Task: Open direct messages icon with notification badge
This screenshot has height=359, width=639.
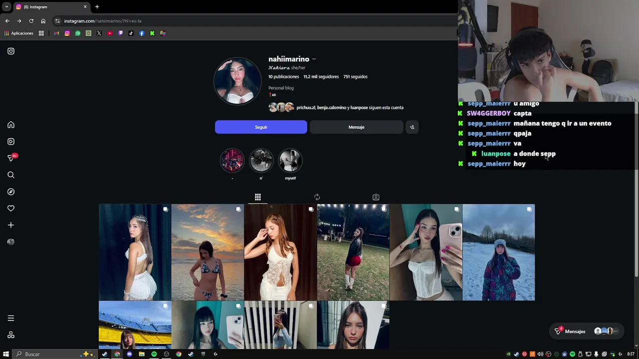Action: pyautogui.click(x=12, y=158)
